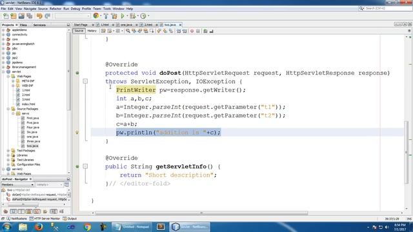Click the New File toolbar icon
Screen dimensions: 413x232
click(x=6, y=16)
